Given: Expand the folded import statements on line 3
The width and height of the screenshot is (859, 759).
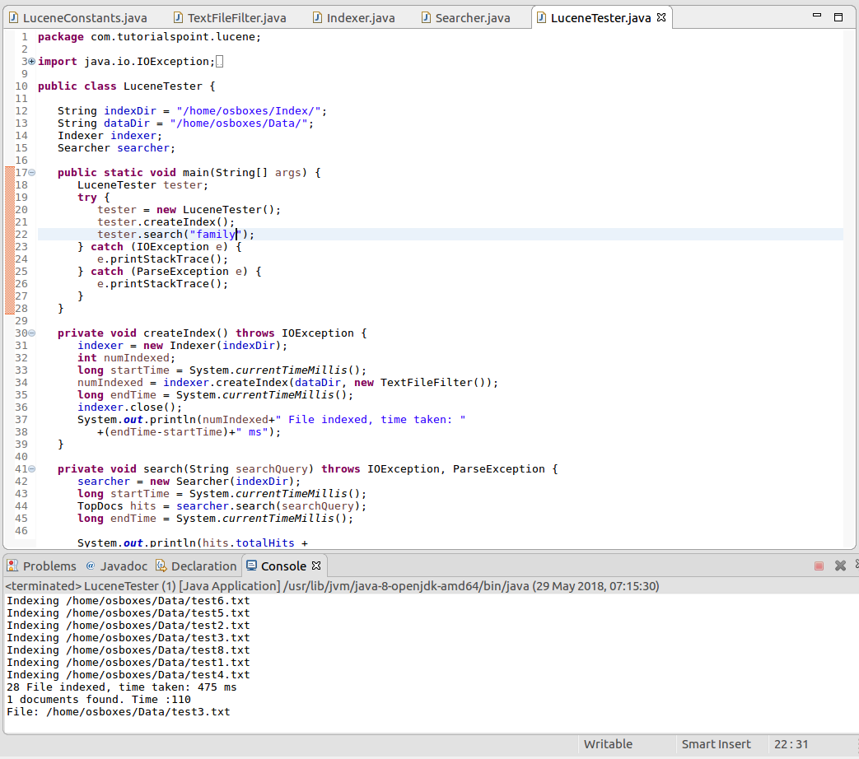Looking at the screenshot, I should point(32,62).
